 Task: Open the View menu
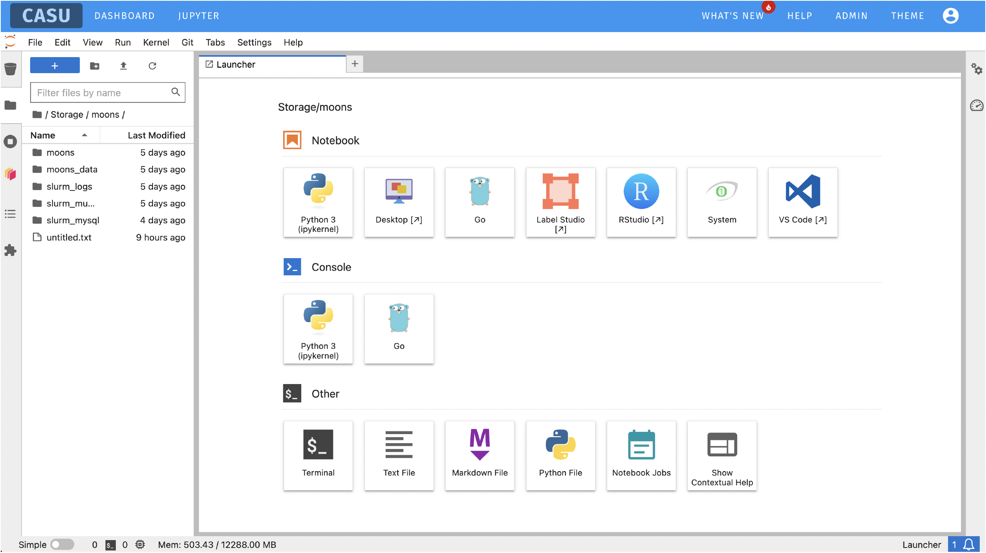tap(93, 42)
